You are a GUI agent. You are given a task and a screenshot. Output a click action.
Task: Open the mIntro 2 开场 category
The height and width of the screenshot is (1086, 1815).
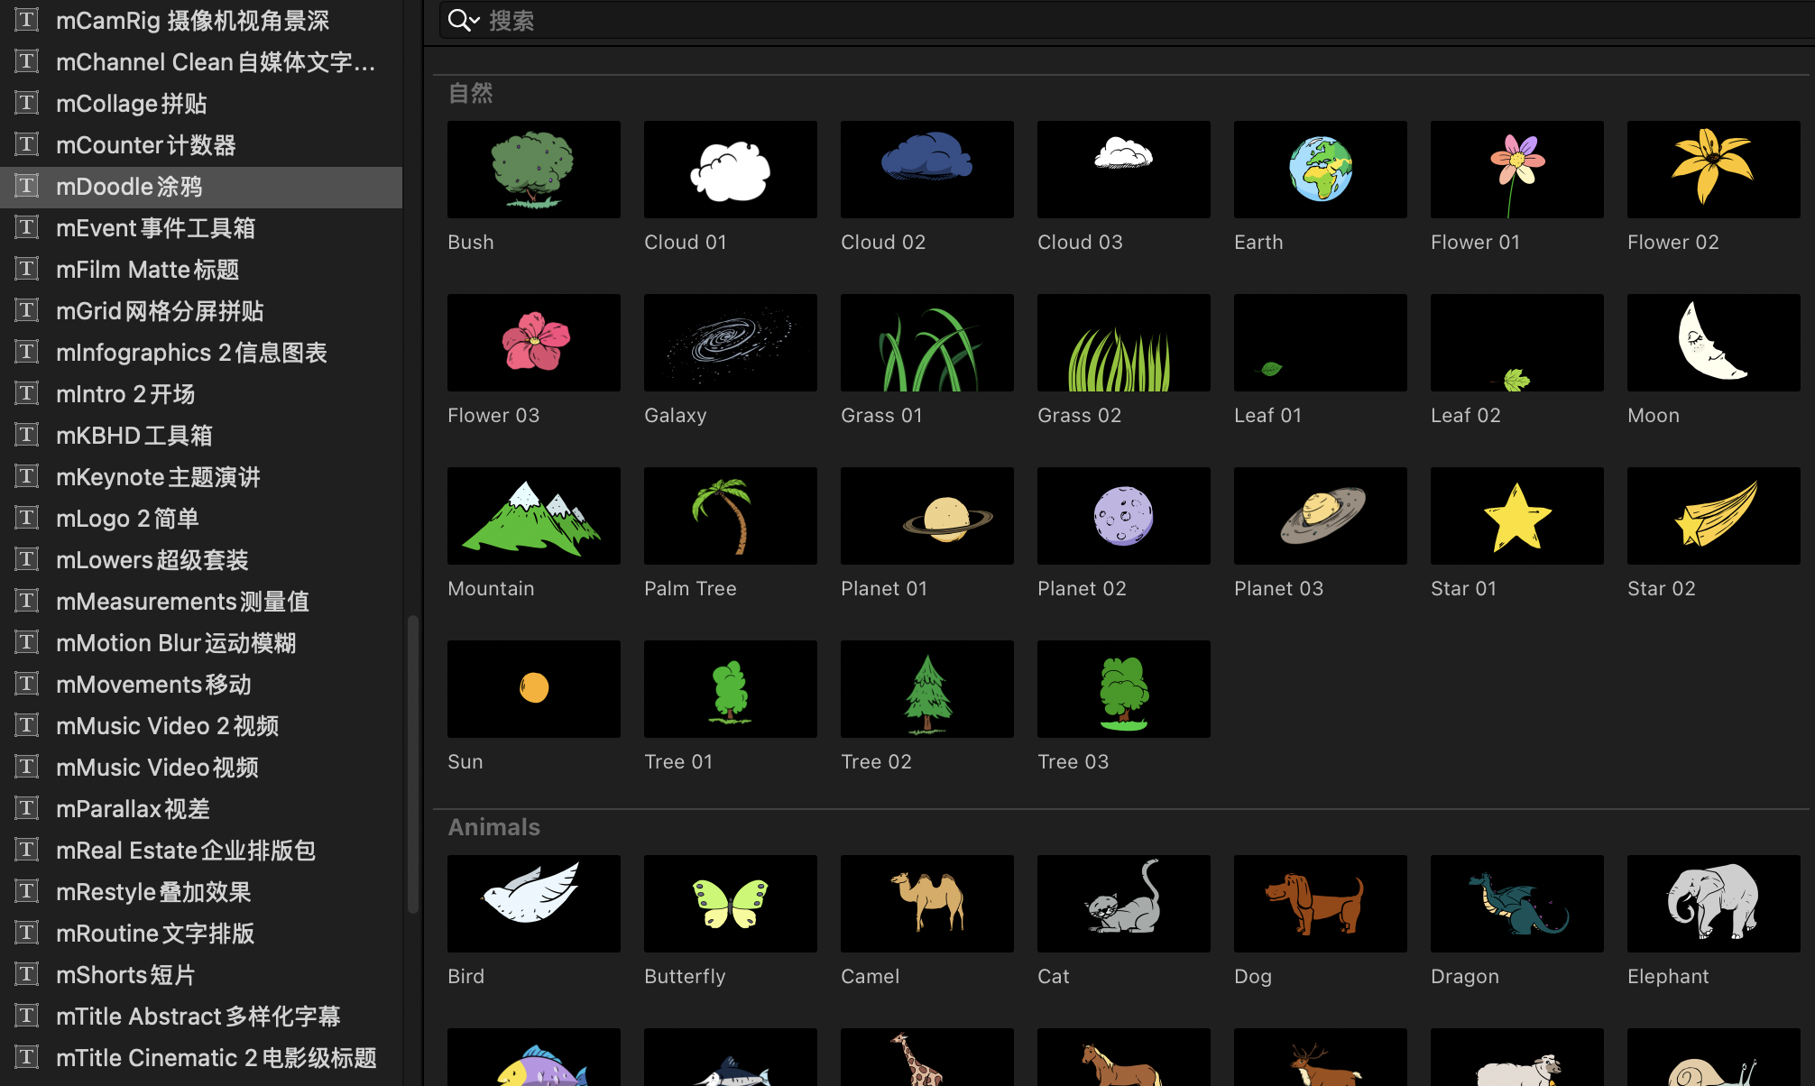click(x=201, y=393)
